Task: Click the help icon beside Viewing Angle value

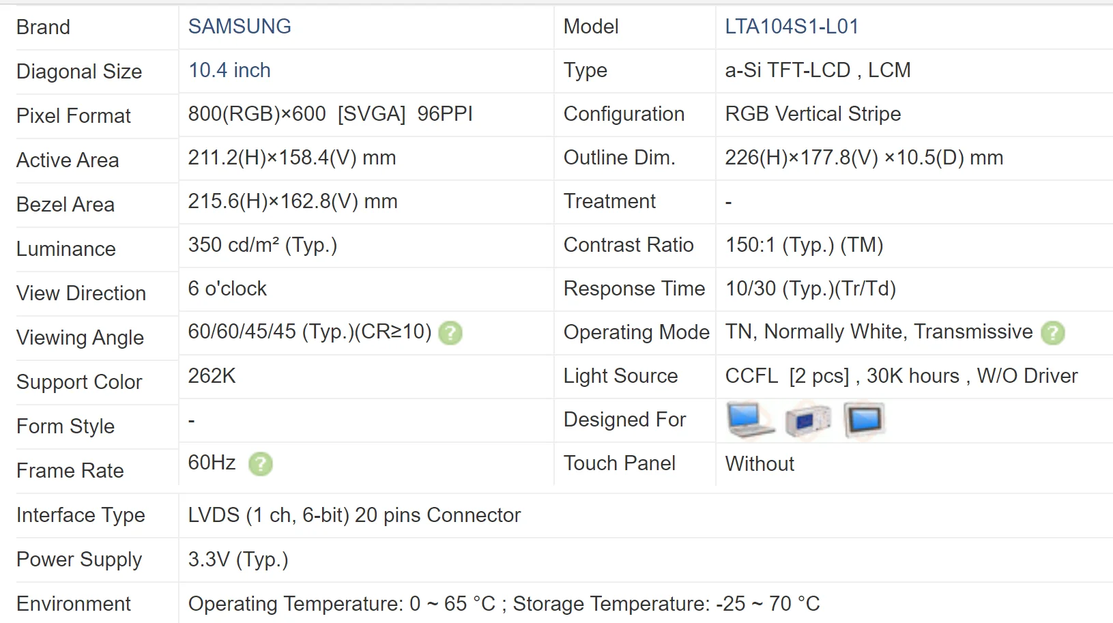Action: point(450,333)
